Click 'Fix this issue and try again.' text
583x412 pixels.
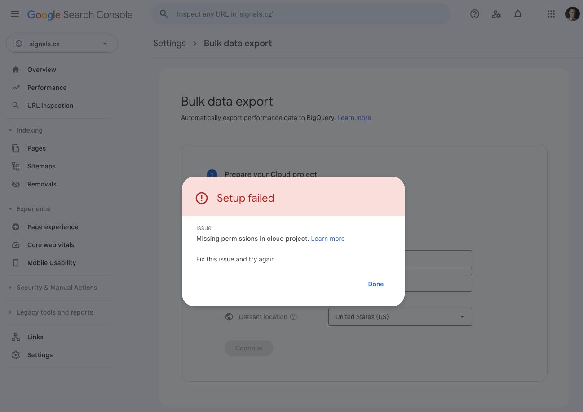(236, 259)
